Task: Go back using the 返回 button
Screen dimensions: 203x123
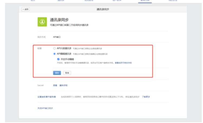Action: point(26,9)
